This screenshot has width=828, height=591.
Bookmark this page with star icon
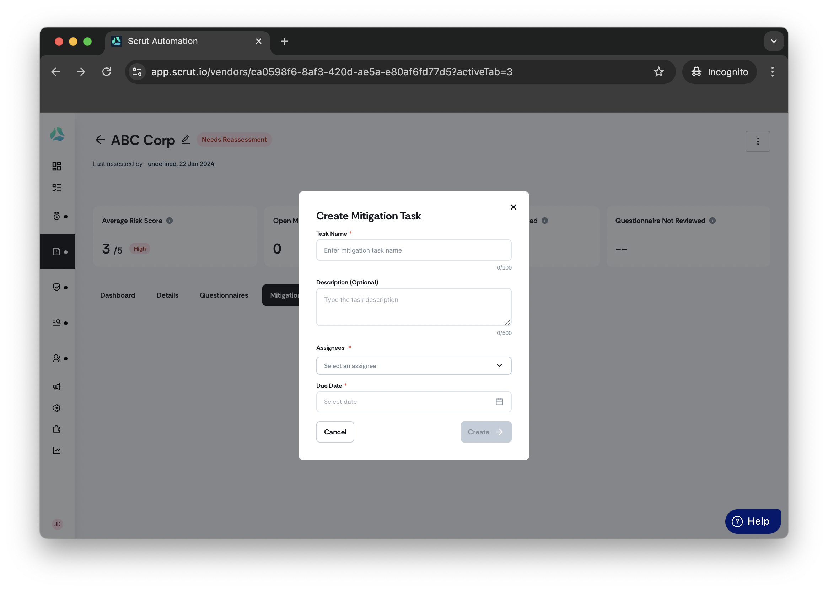pos(658,72)
